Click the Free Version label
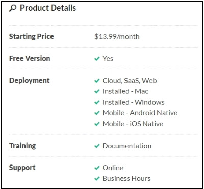 30,58
